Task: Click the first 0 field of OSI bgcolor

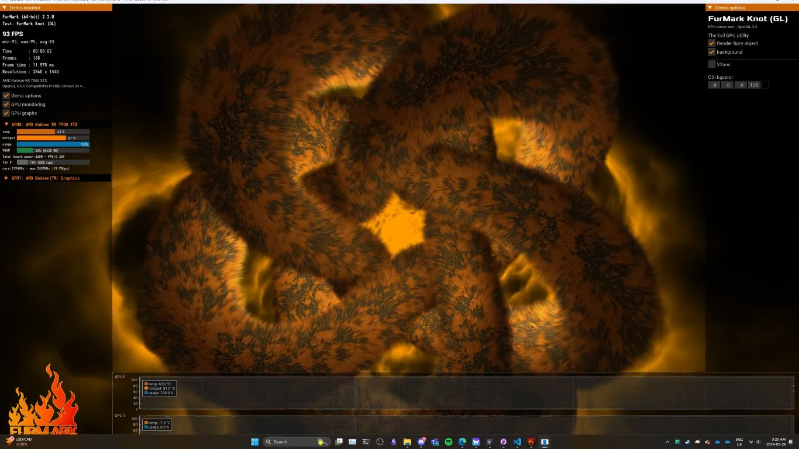Action: [714, 85]
